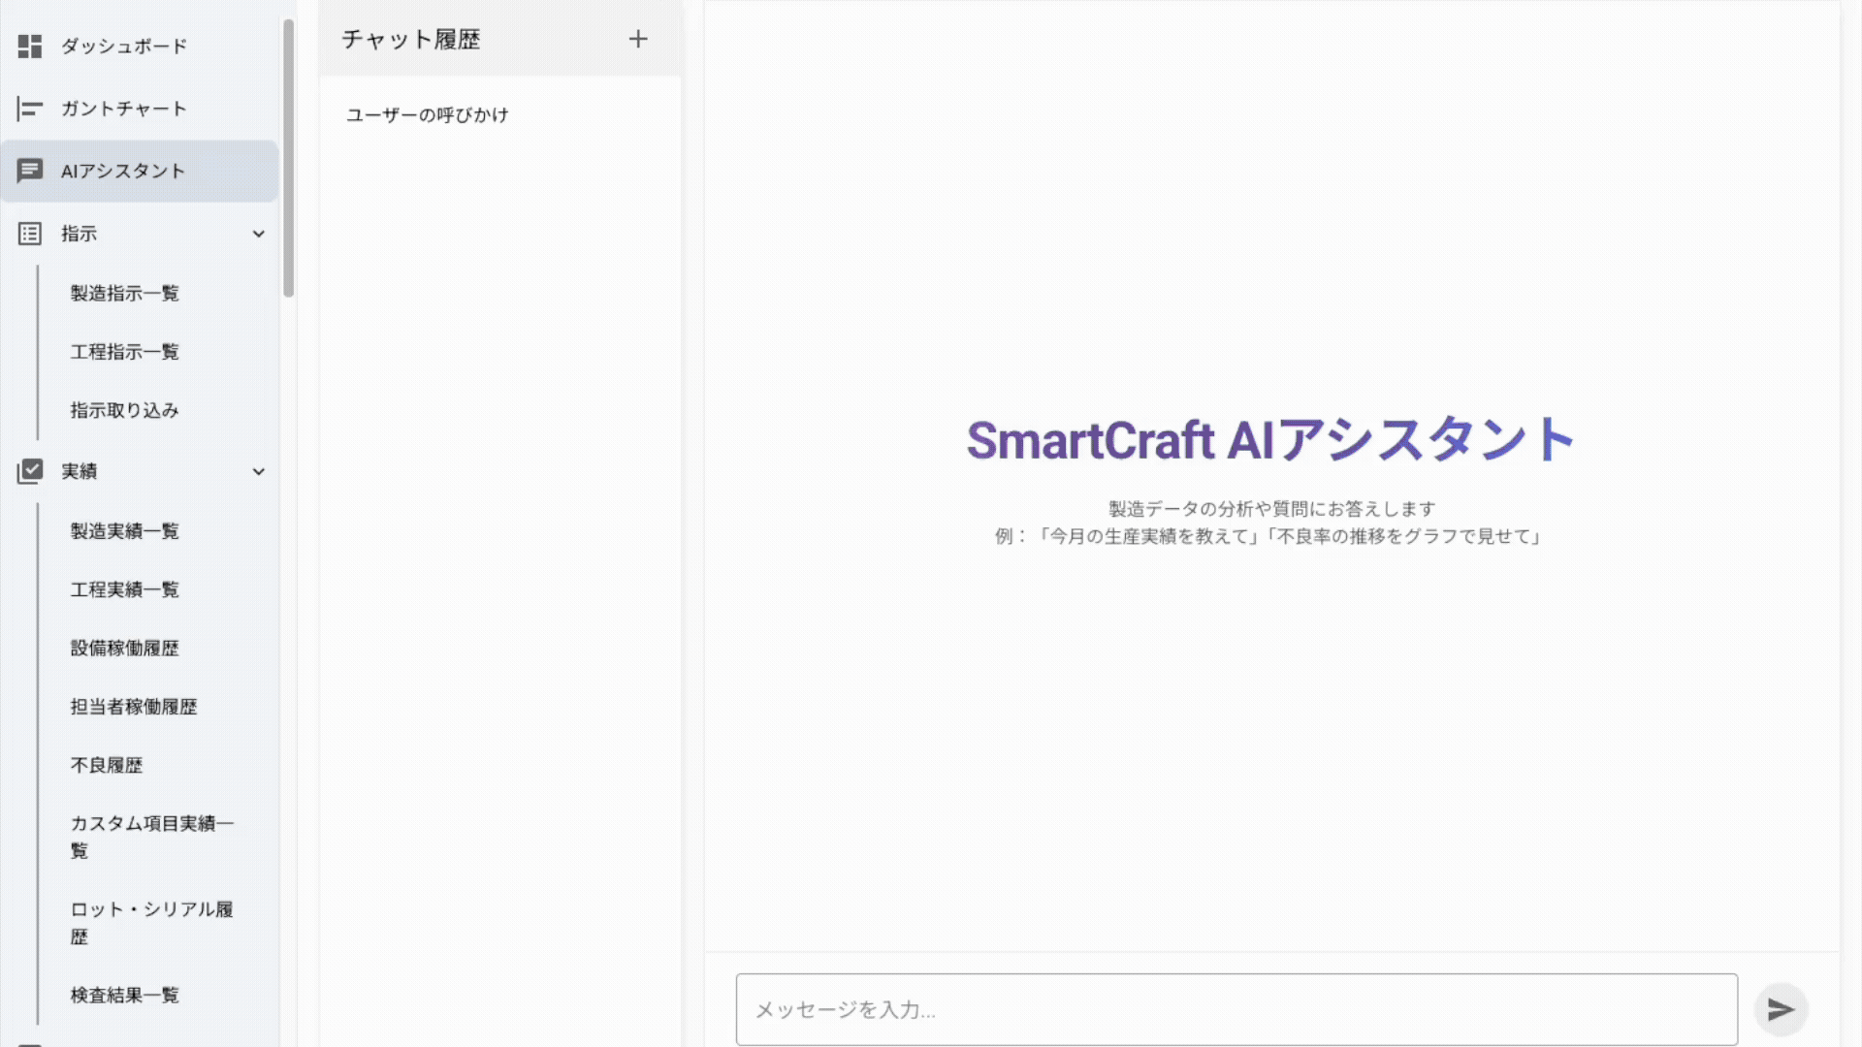Screen dimensions: 1862x1047
Task: Collapse the 指示 section chevron
Action: pos(259,234)
